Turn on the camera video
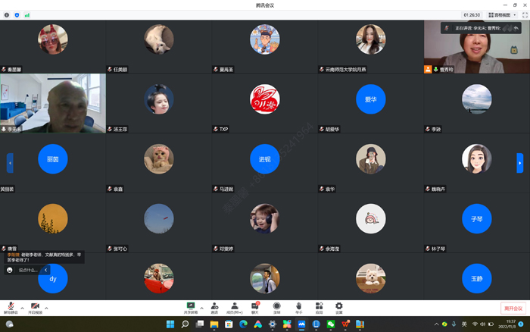The height and width of the screenshot is (332, 530). (x=35, y=306)
